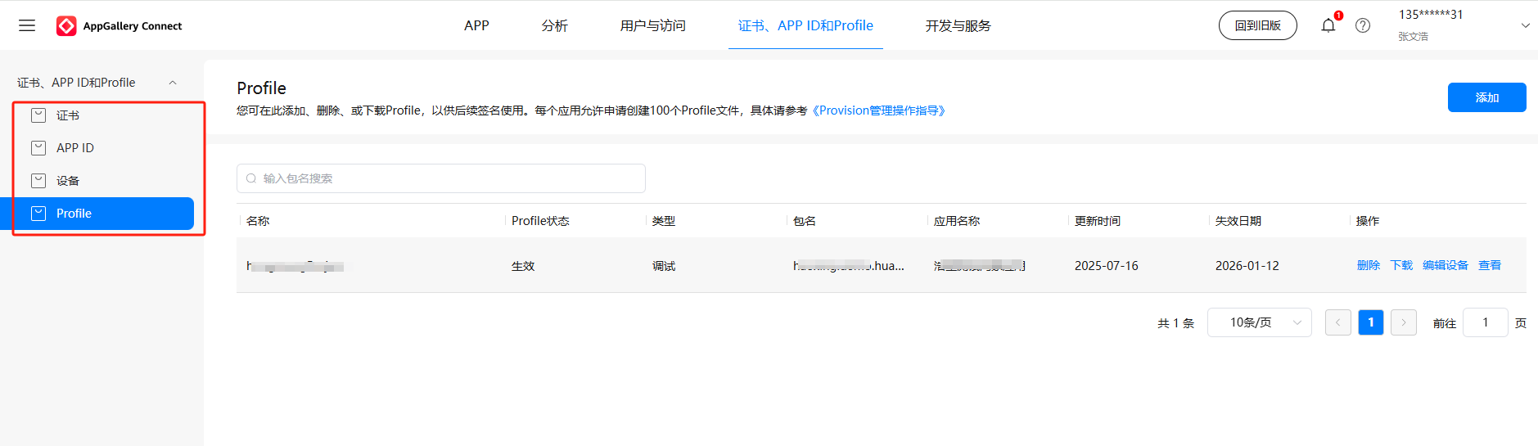Open the Provision管理操作指导 link
The height and width of the screenshot is (446, 1538).
click(x=878, y=110)
